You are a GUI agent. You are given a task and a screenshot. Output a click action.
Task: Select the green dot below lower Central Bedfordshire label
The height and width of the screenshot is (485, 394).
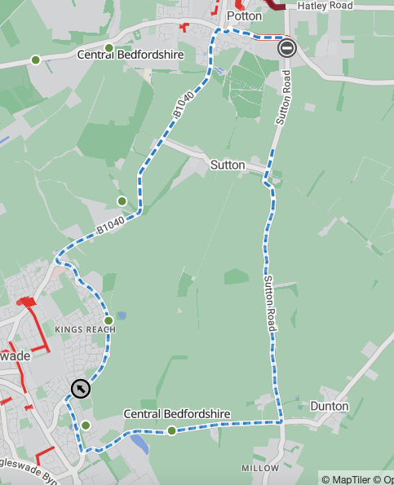[172, 430]
